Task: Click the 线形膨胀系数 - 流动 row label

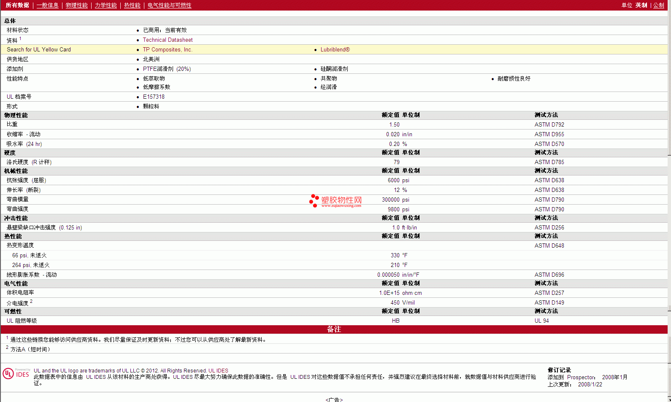Action: tap(32, 275)
